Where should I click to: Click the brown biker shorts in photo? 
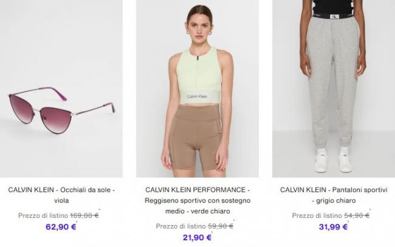[x=196, y=137]
